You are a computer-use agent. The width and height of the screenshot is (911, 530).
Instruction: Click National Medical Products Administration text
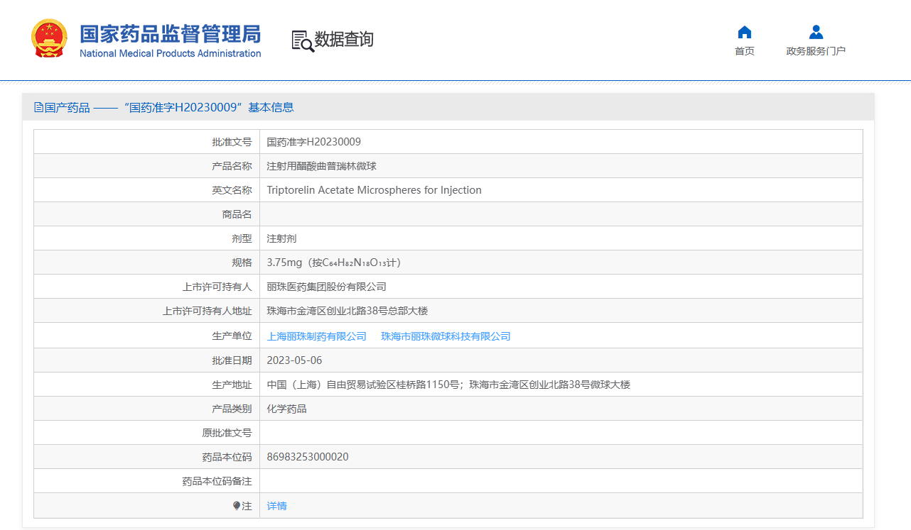pos(170,54)
